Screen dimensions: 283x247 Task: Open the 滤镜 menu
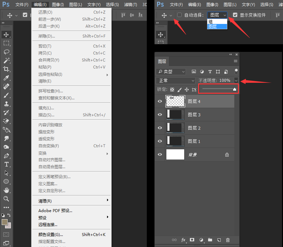131,5
